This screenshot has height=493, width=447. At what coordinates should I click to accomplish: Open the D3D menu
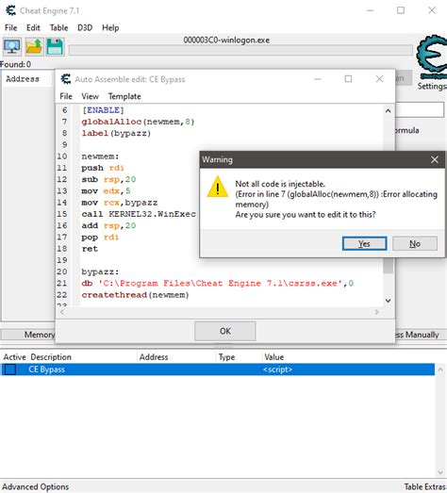tap(85, 27)
